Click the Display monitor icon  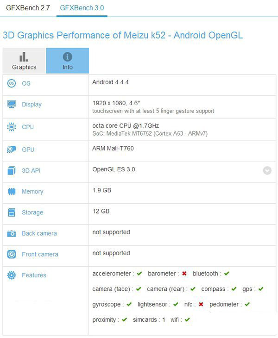pos(12,104)
